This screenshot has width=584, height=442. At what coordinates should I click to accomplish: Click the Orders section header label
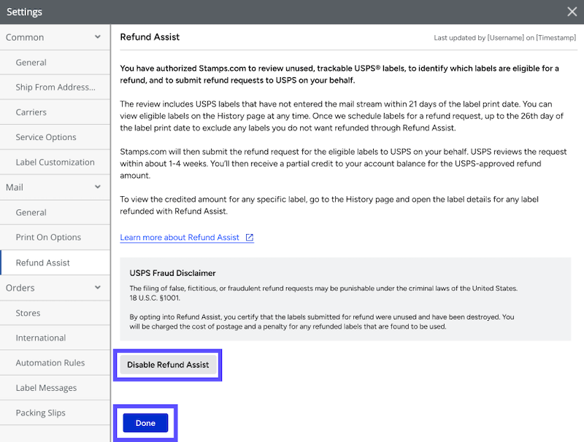(20, 287)
